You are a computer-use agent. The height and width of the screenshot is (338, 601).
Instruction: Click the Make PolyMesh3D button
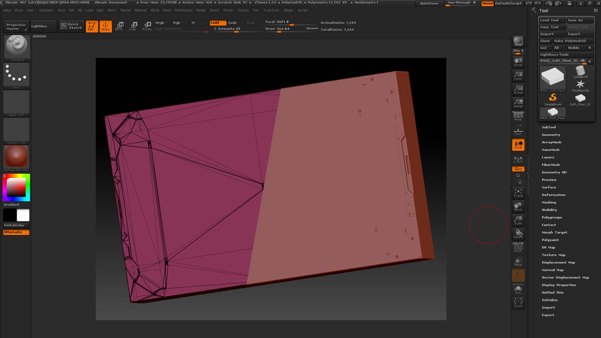[x=573, y=41]
